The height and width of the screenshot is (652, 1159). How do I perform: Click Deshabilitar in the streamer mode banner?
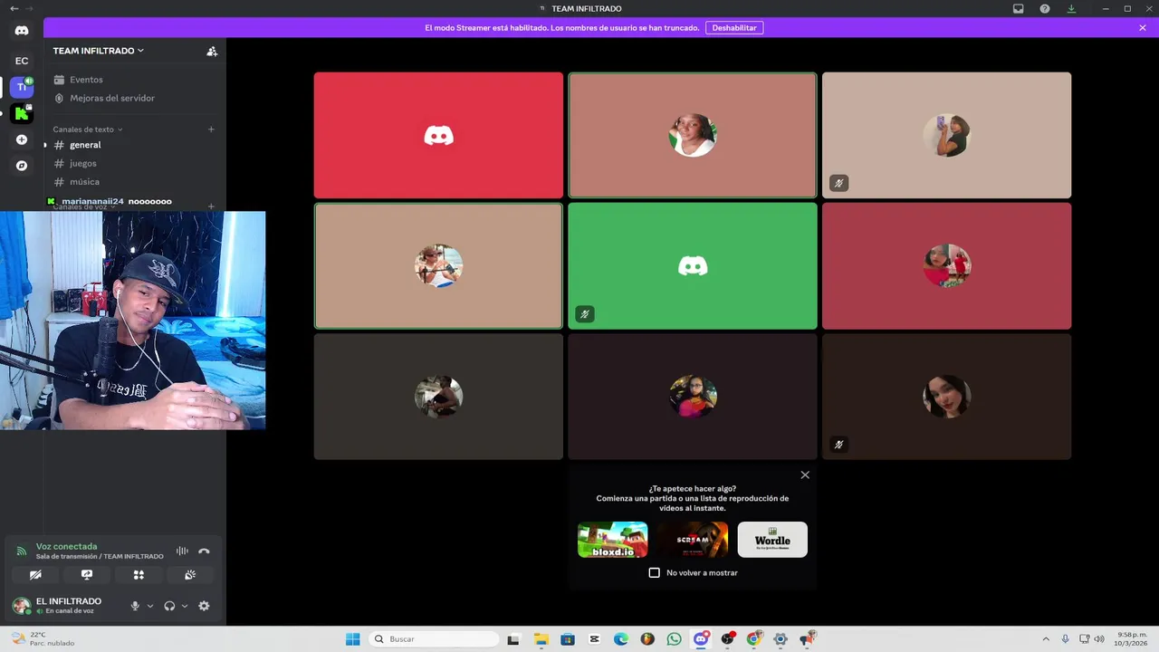(734, 28)
